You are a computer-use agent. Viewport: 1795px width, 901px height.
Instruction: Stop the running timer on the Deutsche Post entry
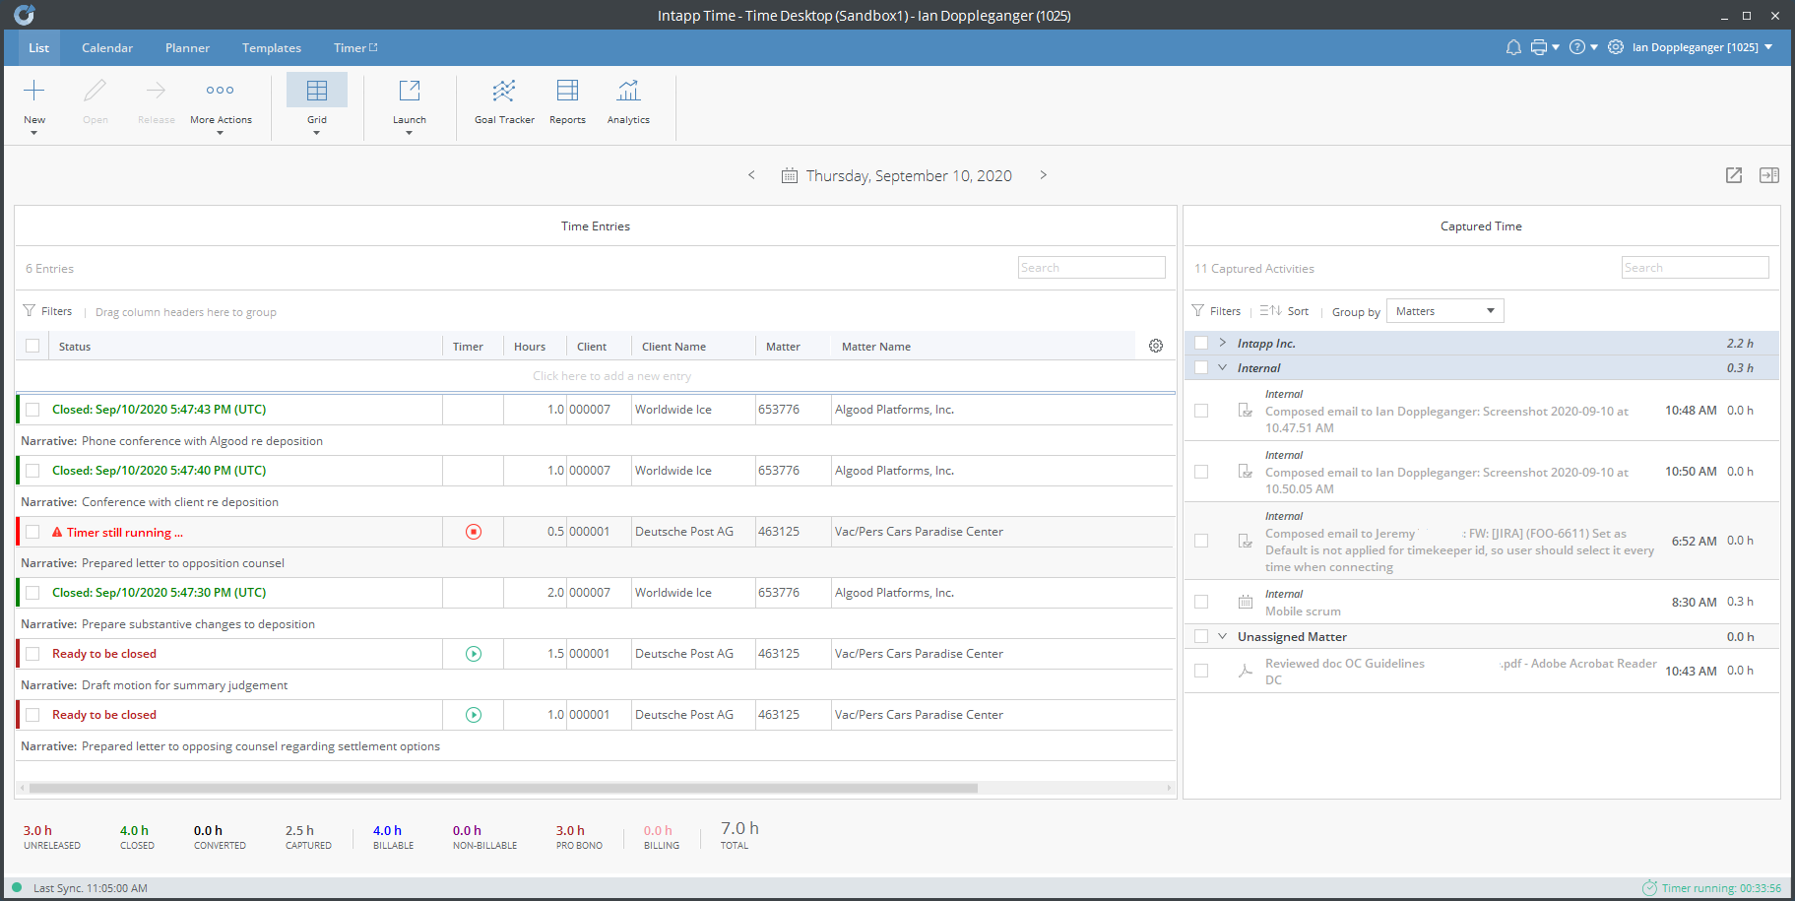pyautogui.click(x=474, y=531)
